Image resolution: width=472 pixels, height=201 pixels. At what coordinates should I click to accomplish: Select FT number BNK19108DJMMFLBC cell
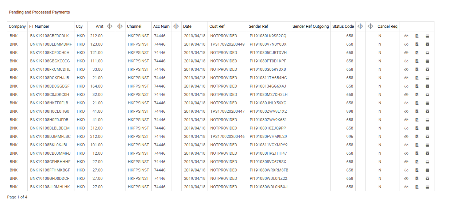[50, 136]
